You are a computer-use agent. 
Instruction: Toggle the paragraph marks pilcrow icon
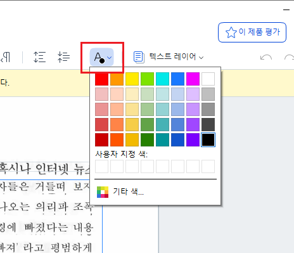(x=6, y=57)
